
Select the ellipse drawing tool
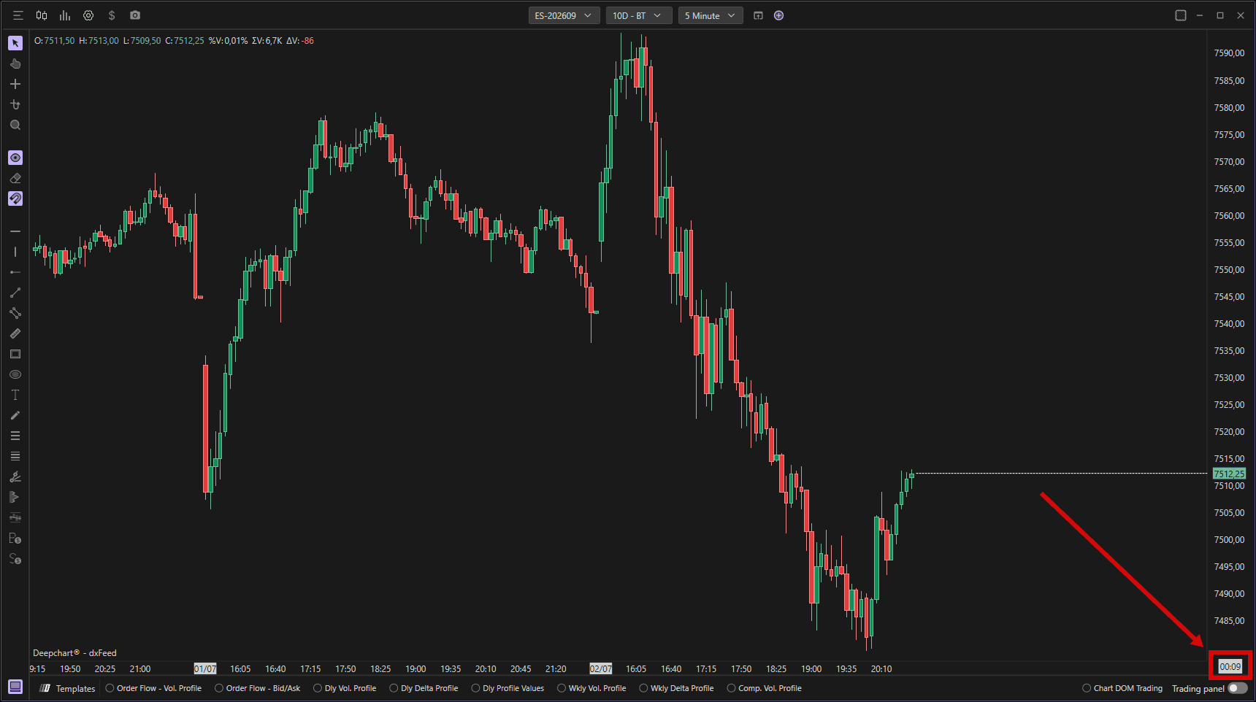tap(15, 374)
